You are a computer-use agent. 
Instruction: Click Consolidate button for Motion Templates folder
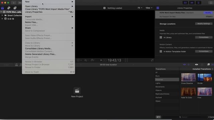tap(204, 51)
